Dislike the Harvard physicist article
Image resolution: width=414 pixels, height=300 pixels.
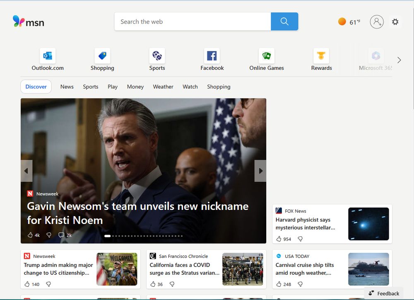[x=300, y=239]
